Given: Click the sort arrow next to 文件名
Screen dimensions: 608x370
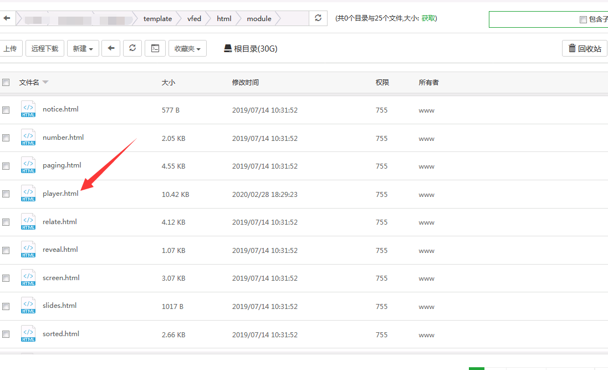Looking at the screenshot, I should tap(45, 82).
